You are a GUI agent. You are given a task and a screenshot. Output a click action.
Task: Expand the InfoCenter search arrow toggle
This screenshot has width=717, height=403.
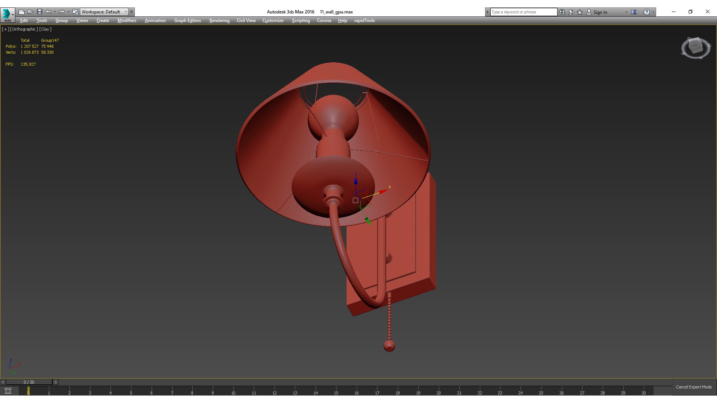pyautogui.click(x=487, y=12)
